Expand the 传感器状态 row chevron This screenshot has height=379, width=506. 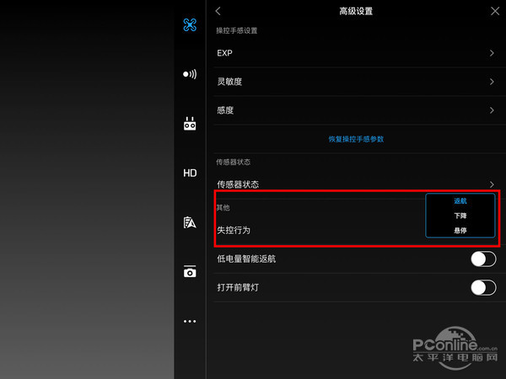coord(492,184)
